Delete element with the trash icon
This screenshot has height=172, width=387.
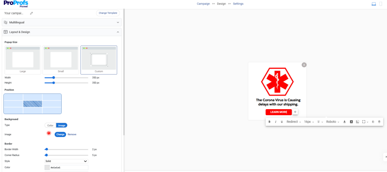pos(379,122)
